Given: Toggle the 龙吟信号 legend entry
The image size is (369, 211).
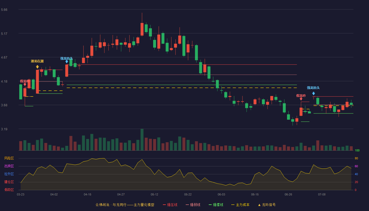Looking at the screenshot, I should click(267, 205).
